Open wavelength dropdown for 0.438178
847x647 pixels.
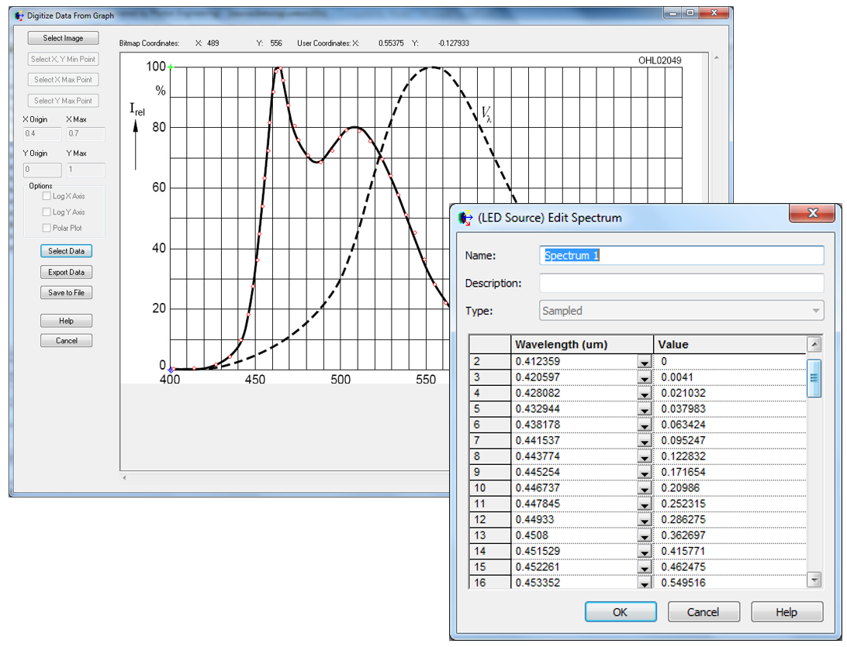(x=644, y=425)
